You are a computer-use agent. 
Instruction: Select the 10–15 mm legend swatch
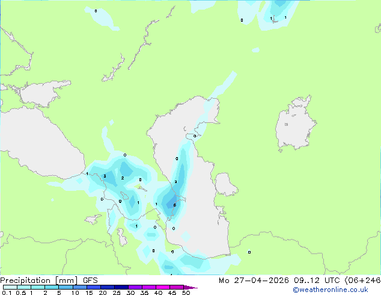point(79,287)
